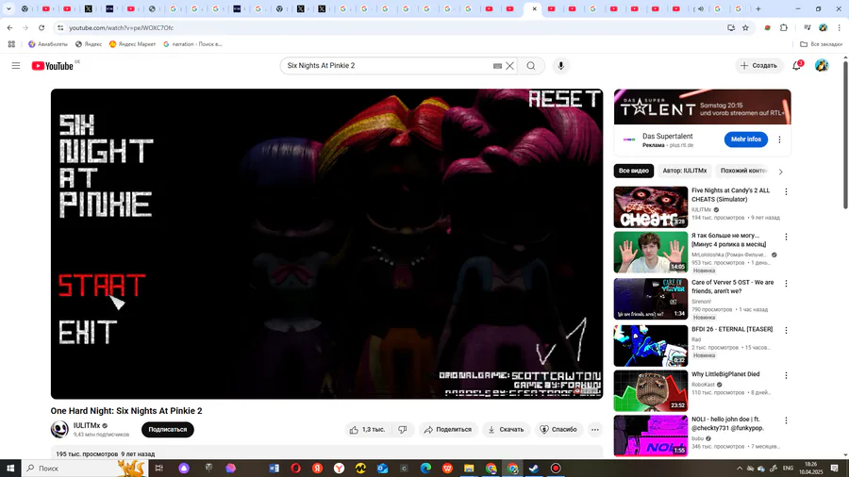Image resolution: width=849 pixels, height=477 pixels.
Task: Open the Five Nights at Candy's 2 thumbnail
Action: point(650,207)
